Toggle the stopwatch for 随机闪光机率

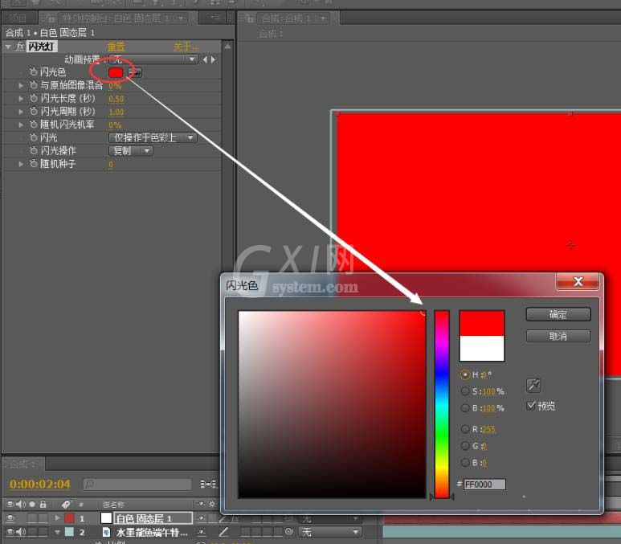[33, 125]
